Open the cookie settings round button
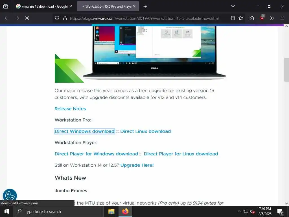The height and width of the screenshot is (217, 289). click(10, 196)
